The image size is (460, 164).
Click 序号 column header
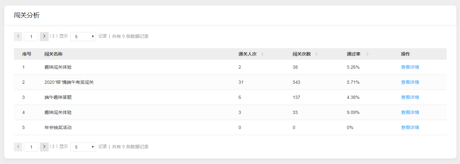[26, 54]
